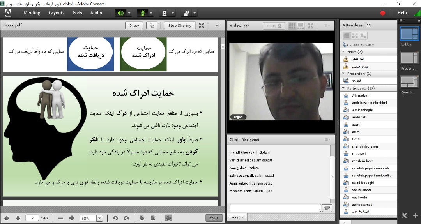Viewport: 421px width, 224px height.
Task: Rotate the document clockwise
Action: coord(126,218)
